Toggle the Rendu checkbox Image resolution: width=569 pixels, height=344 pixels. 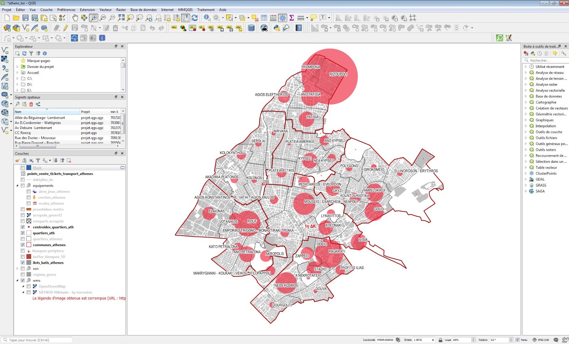pyautogui.click(x=517, y=340)
